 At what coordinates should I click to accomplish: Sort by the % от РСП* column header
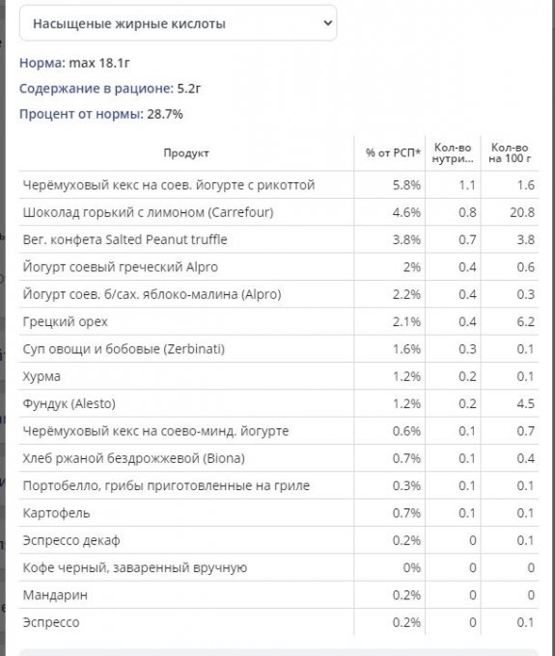[393, 153]
